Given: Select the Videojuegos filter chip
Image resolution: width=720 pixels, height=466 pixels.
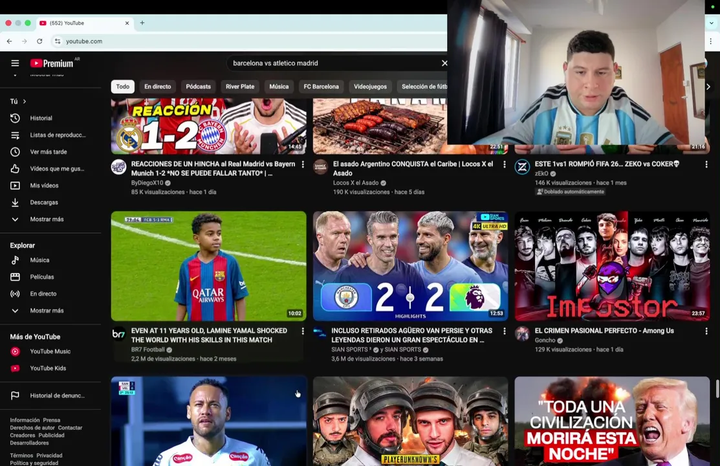Looking at the screenshot, I should [370, 86].
